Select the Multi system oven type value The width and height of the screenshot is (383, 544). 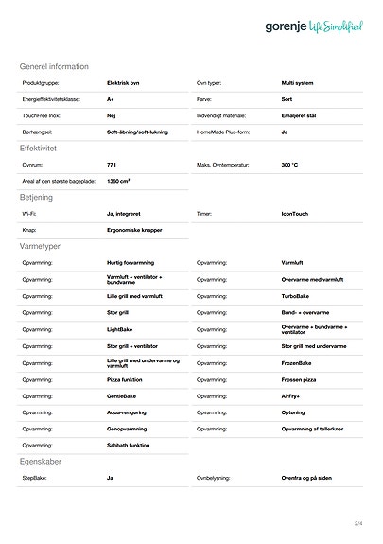pyautogui.click(x=297, y=83)
